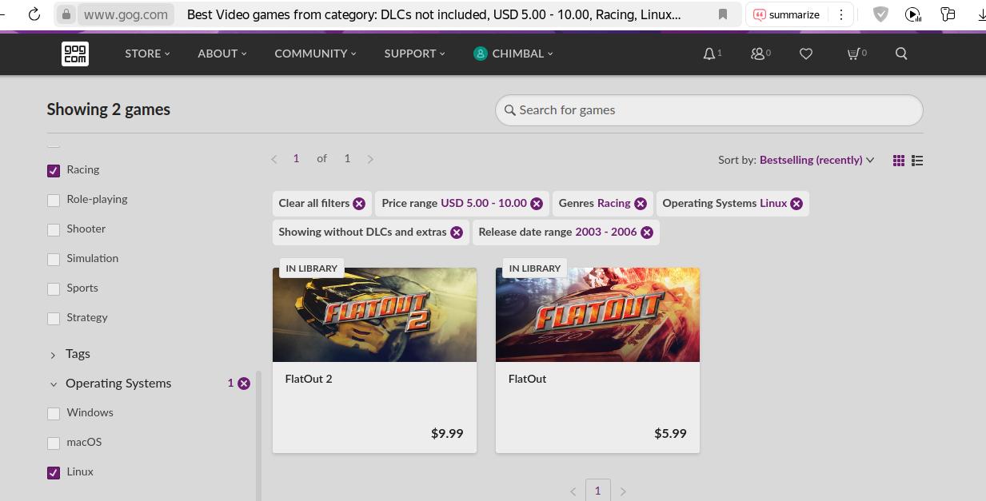This screenshot has width=986, height=501.
Task: Click the search magnifier icon in header
Action: [901, 54]
